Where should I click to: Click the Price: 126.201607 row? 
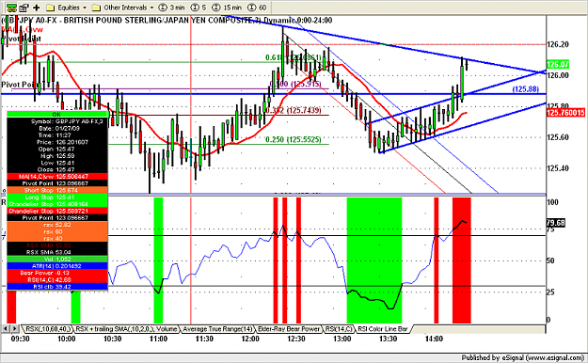pyautogui.click(x=57, y=142)
